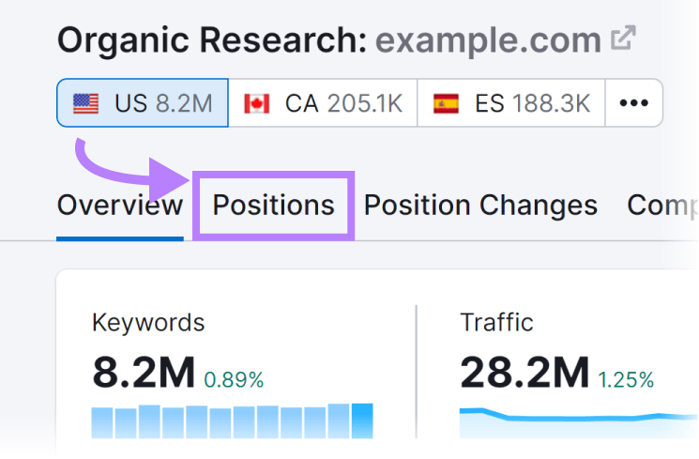Click the example.com domain title
699x459 pixels.
(x=488, y=40)
